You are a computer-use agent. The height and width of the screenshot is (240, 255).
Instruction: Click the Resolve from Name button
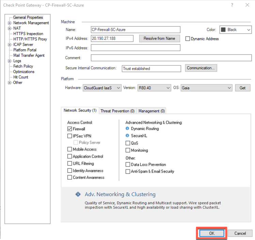pyautogui.click(x=160, y=38)
